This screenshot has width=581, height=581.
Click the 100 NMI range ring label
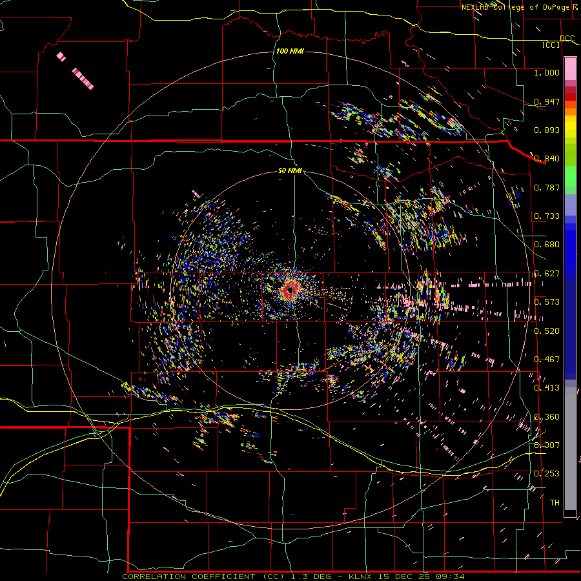coord(290,51)
